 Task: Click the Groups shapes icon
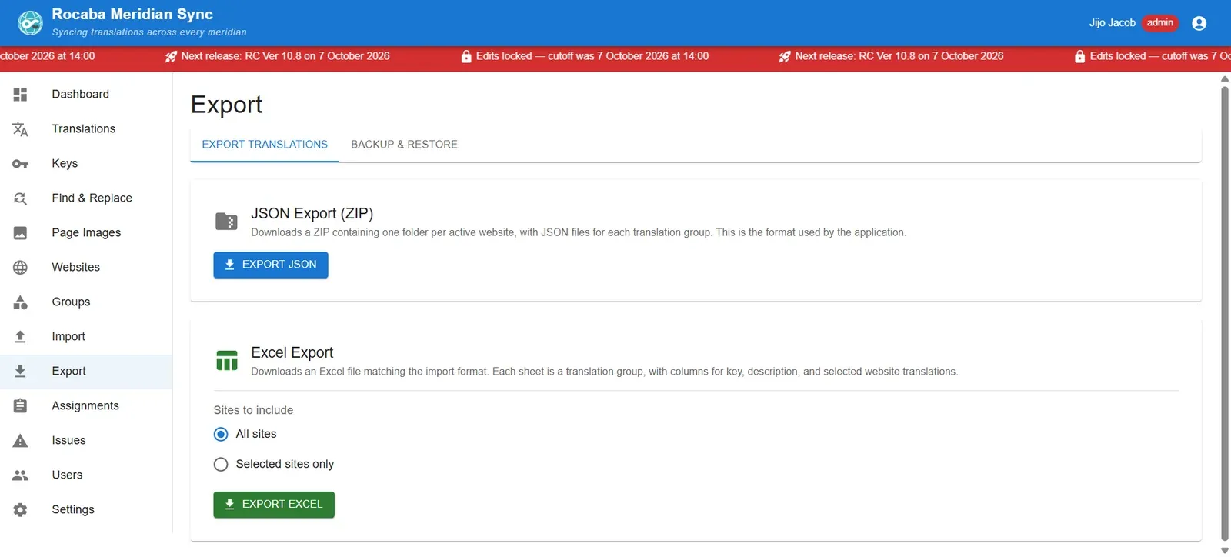coord(21,302)
